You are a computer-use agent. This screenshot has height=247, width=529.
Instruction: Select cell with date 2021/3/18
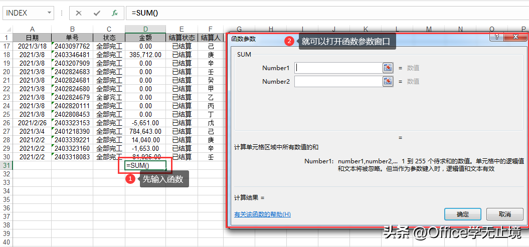pos(32,46)
